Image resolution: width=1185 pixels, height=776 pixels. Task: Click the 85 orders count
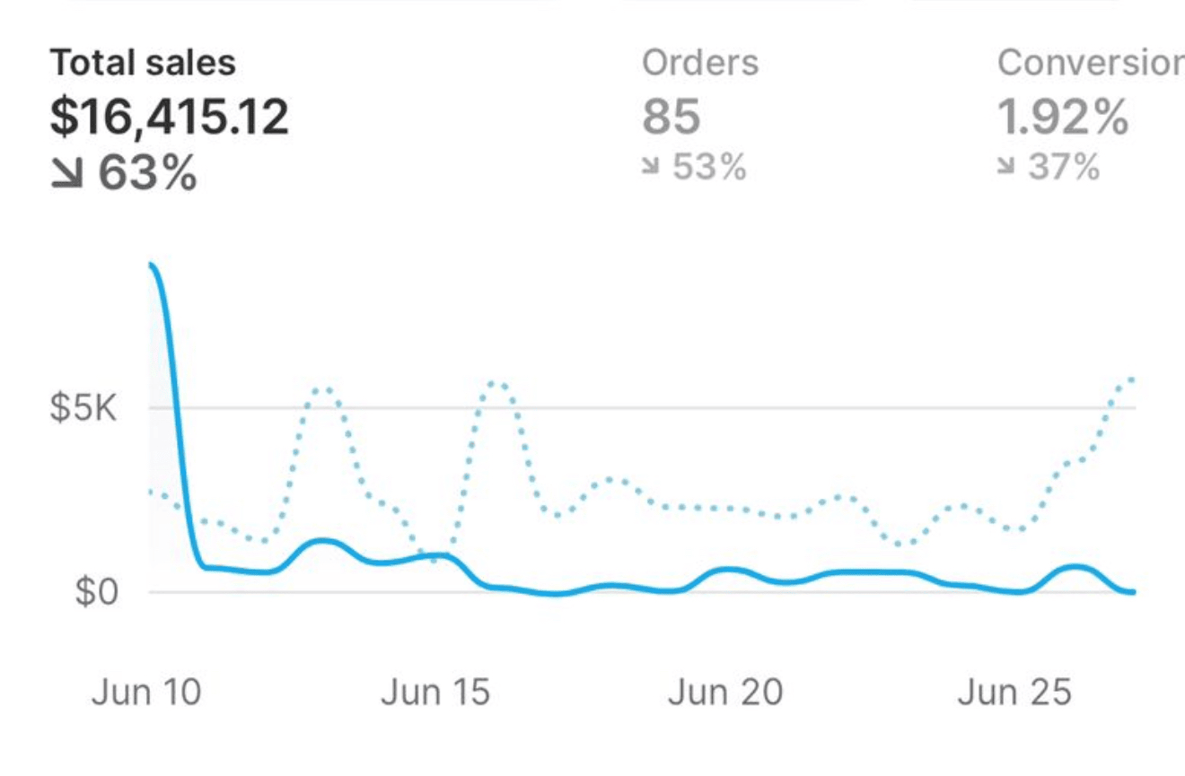[x=671, y=118]
